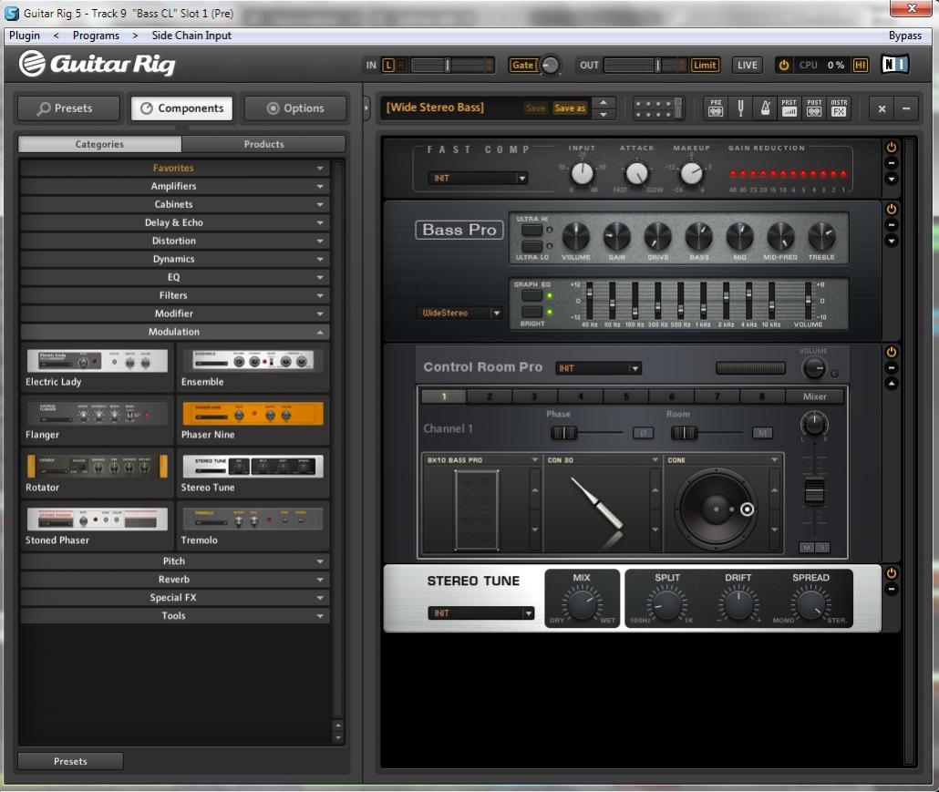Viewport: 939px width, 792px height.
Task: Show the PRE tapedeck module
Action: coord(716,108)
